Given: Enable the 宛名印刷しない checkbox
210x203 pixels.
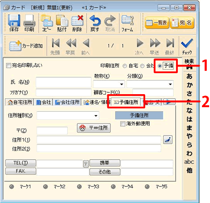Looking at the screenshot, I should (8, 66).
